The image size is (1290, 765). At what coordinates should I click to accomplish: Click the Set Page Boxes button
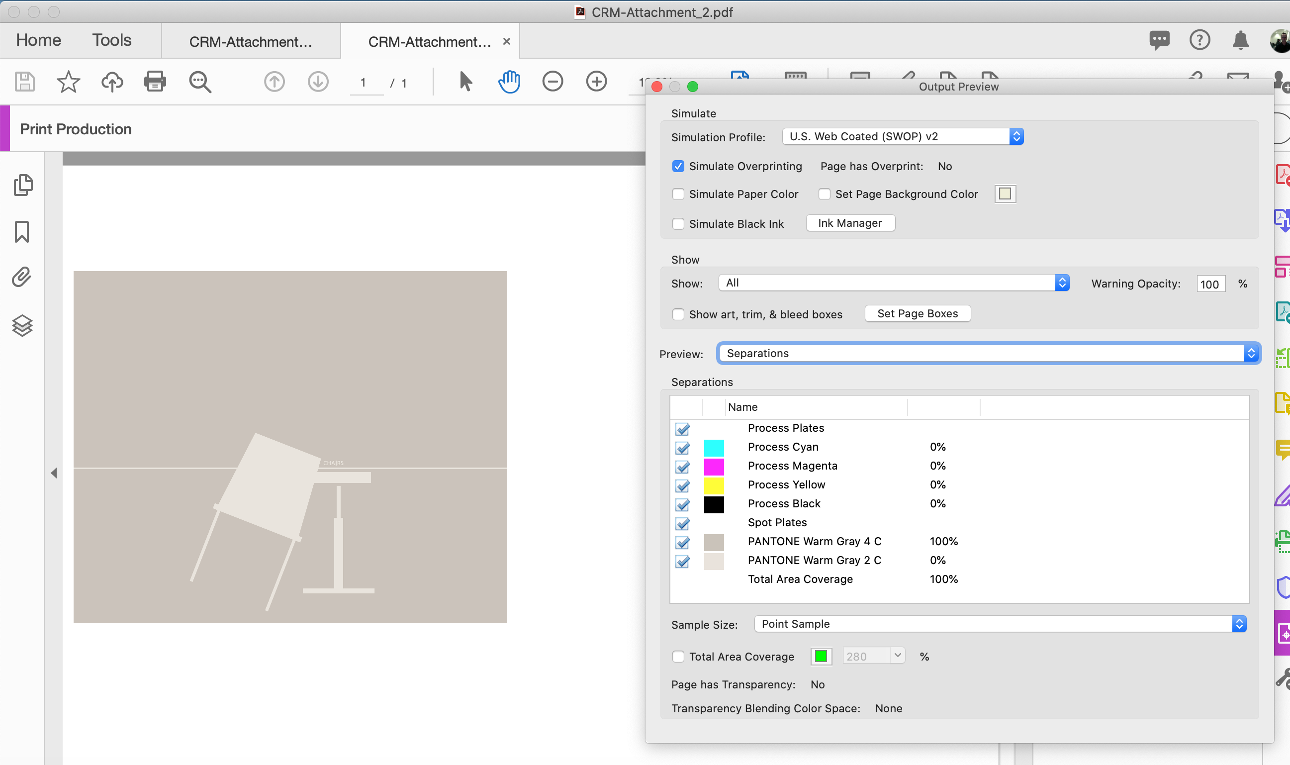click(x=918, y=313)
